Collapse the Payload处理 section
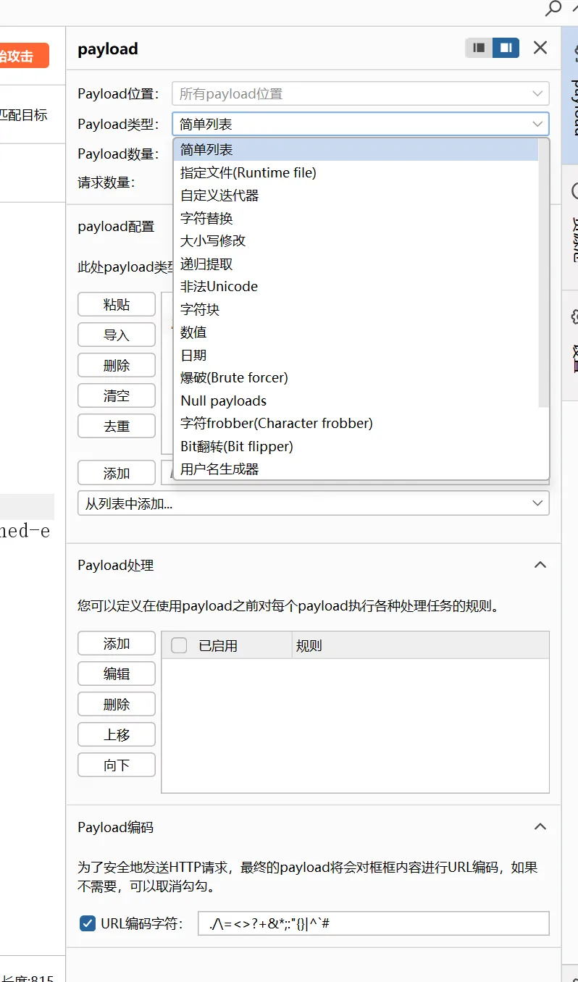 (540, 565)
